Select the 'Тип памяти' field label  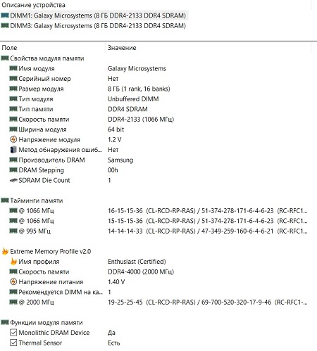pyautogui.click(x=36, y=109)
